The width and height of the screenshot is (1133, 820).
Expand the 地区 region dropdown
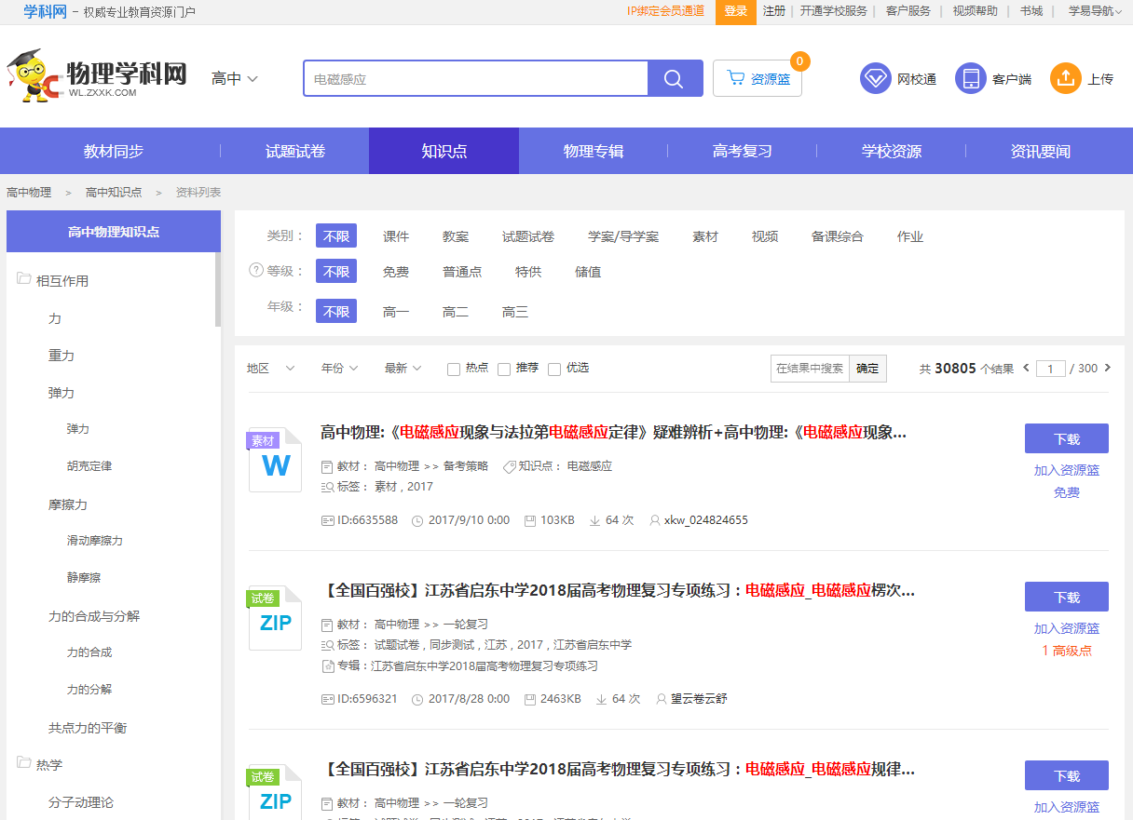point(270,368)
